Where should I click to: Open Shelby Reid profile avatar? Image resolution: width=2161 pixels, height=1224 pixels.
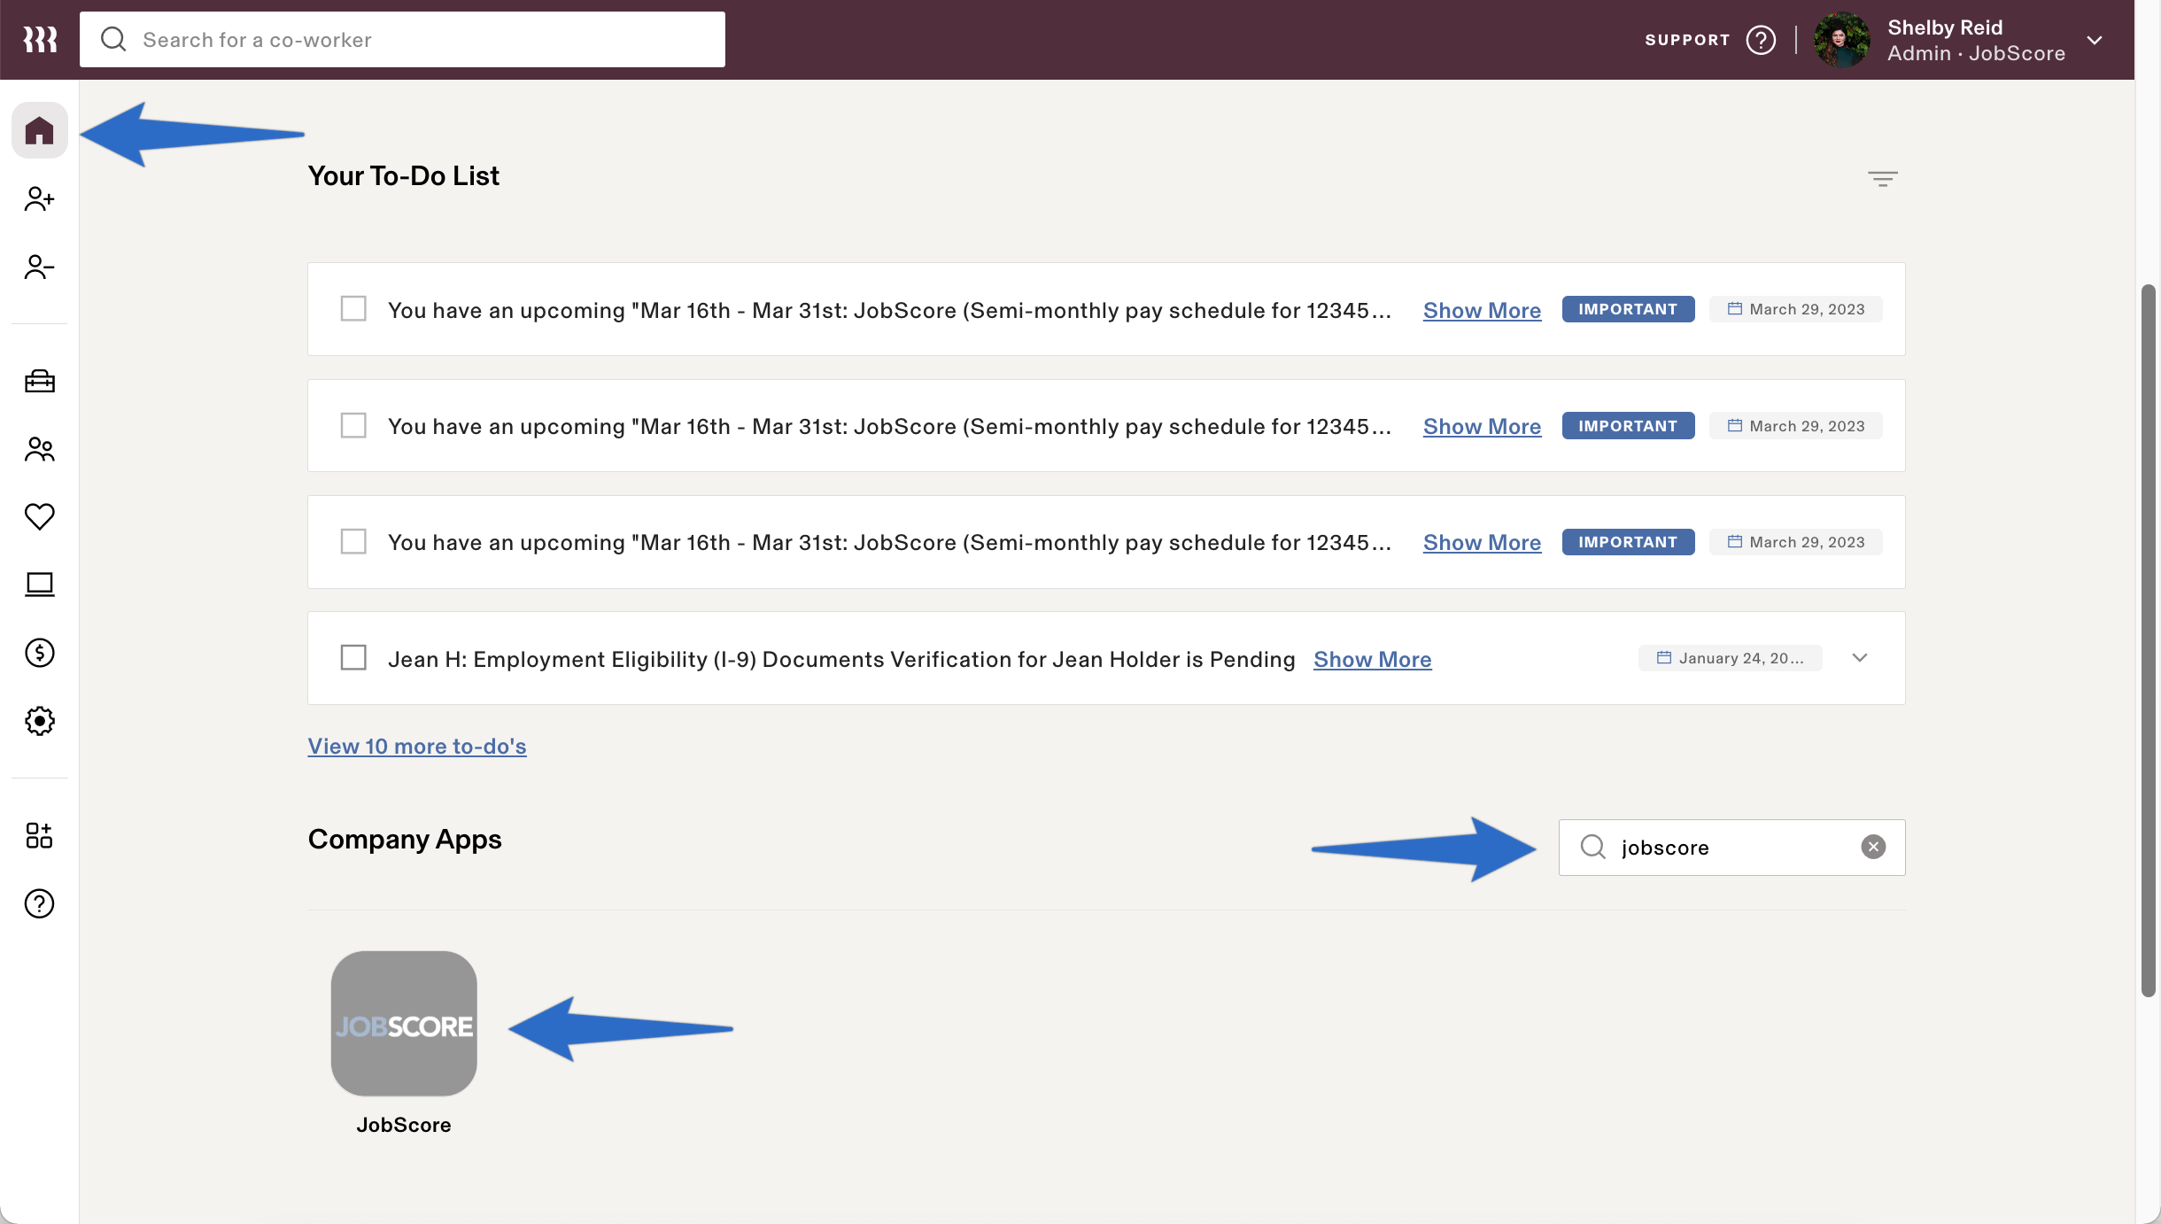click(x=1841, y=40)
